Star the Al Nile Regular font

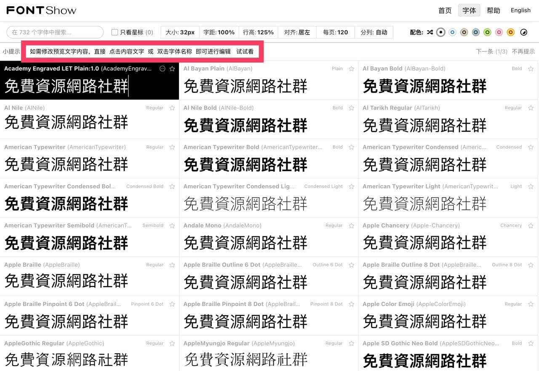click(x=172, y=108)
